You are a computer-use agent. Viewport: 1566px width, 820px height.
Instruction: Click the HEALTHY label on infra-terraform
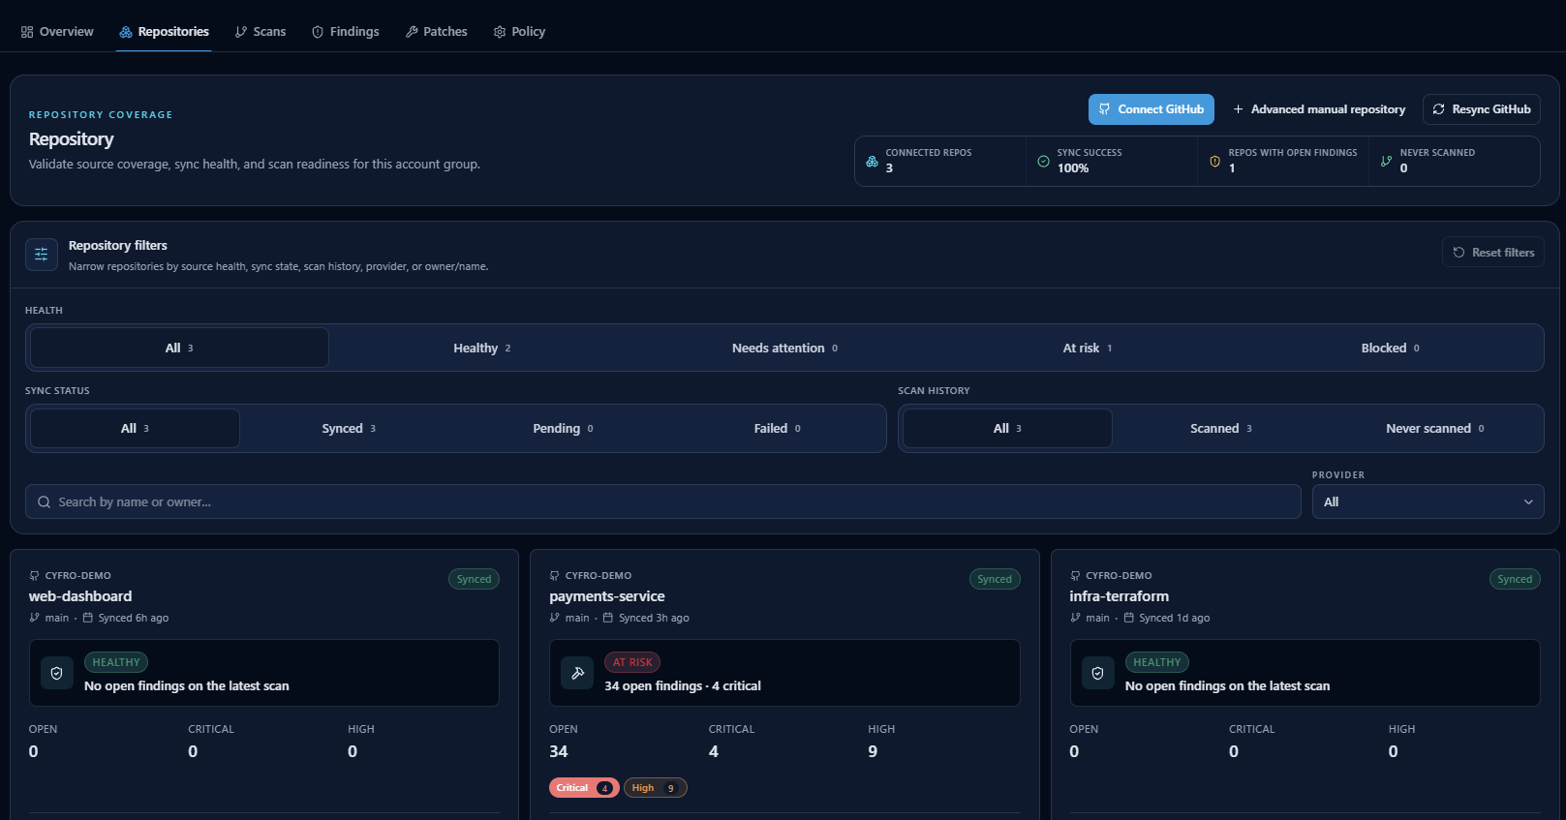1157,662
